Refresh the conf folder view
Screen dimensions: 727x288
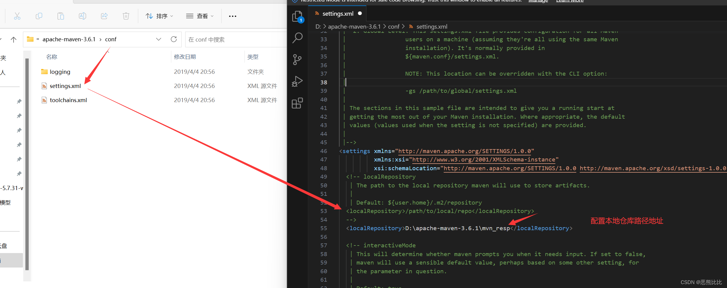point(174,39)
